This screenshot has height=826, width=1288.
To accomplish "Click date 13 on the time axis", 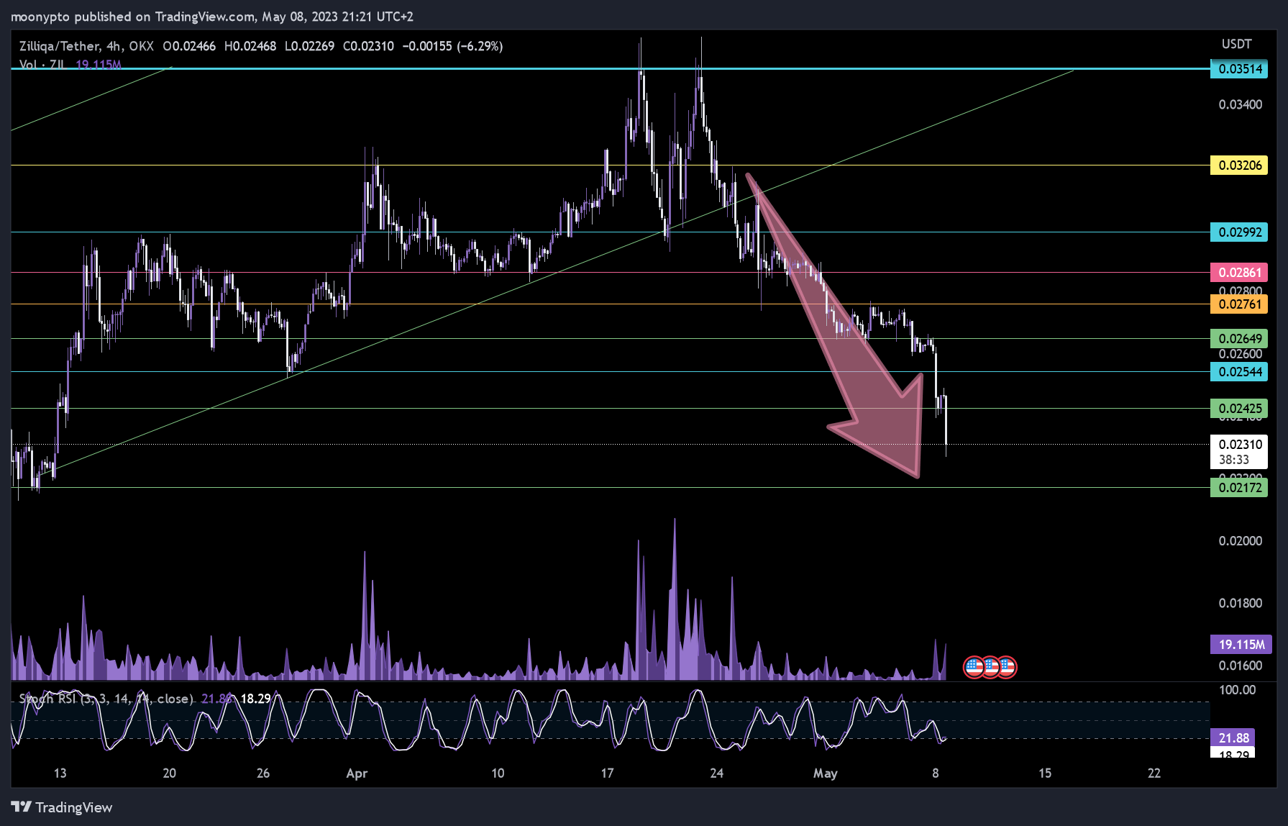I will pyautogui.click(x=60, y=773).
